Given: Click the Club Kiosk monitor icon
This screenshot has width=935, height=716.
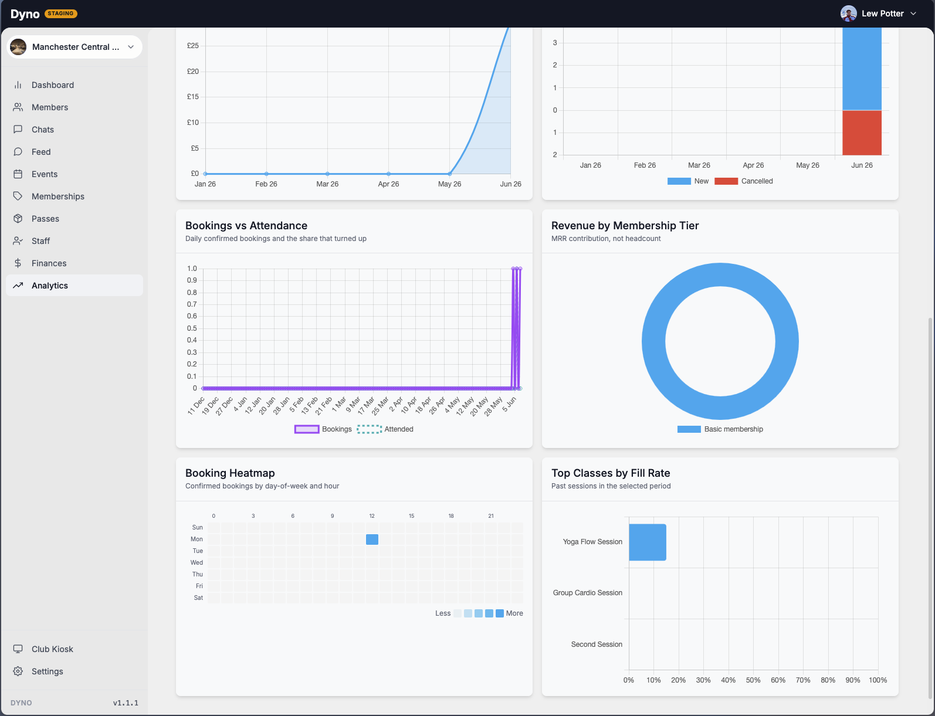Looking at the screenshot, I should tap(18, 649).
